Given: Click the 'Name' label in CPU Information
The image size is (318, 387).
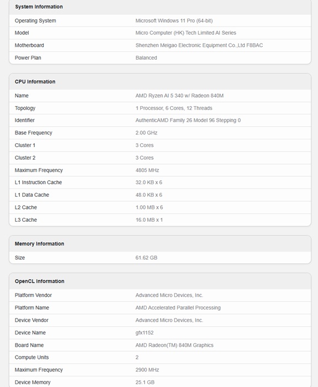Looking at the screenshot, I should (x=22, y=96).
